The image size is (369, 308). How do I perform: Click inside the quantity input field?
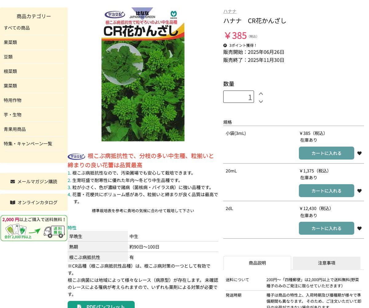(239, 97)
